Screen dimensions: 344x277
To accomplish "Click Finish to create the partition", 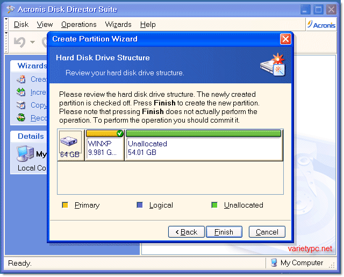I will click(224, 232).
